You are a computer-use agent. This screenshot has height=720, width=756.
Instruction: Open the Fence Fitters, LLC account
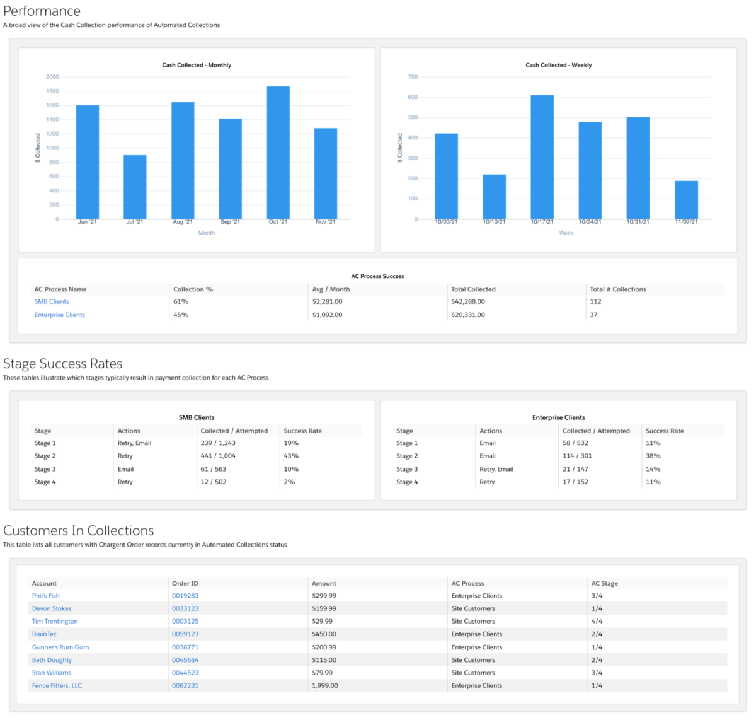(56, 685)
